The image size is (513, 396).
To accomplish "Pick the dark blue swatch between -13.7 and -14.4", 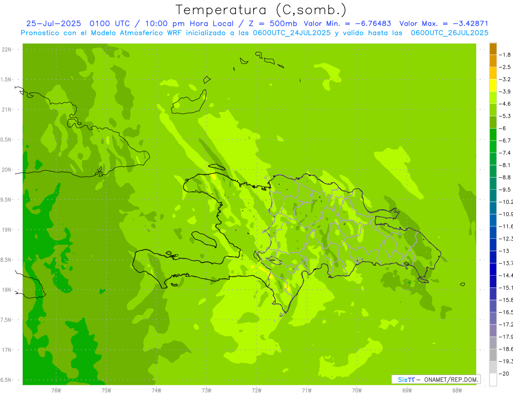I will tap(493, 269).
